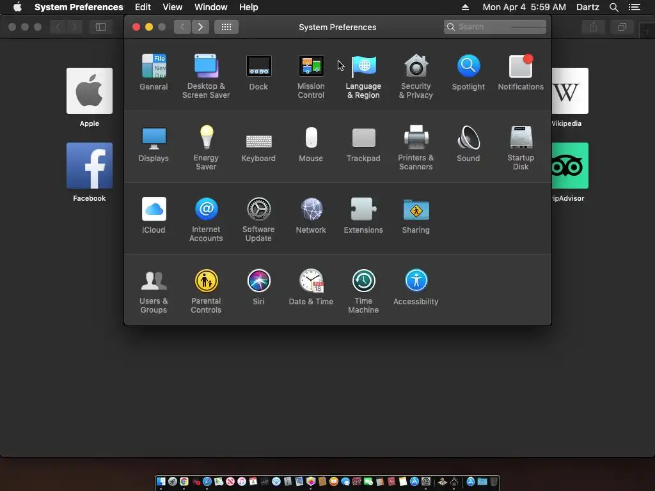This screenshot has width=655, height=491.
Task: Open Date & Time preferences
Action: pyautogui.click(x=311, y=287)
